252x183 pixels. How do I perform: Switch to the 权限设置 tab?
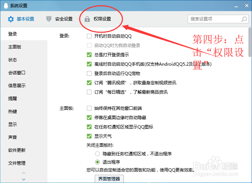pos(98,19)
